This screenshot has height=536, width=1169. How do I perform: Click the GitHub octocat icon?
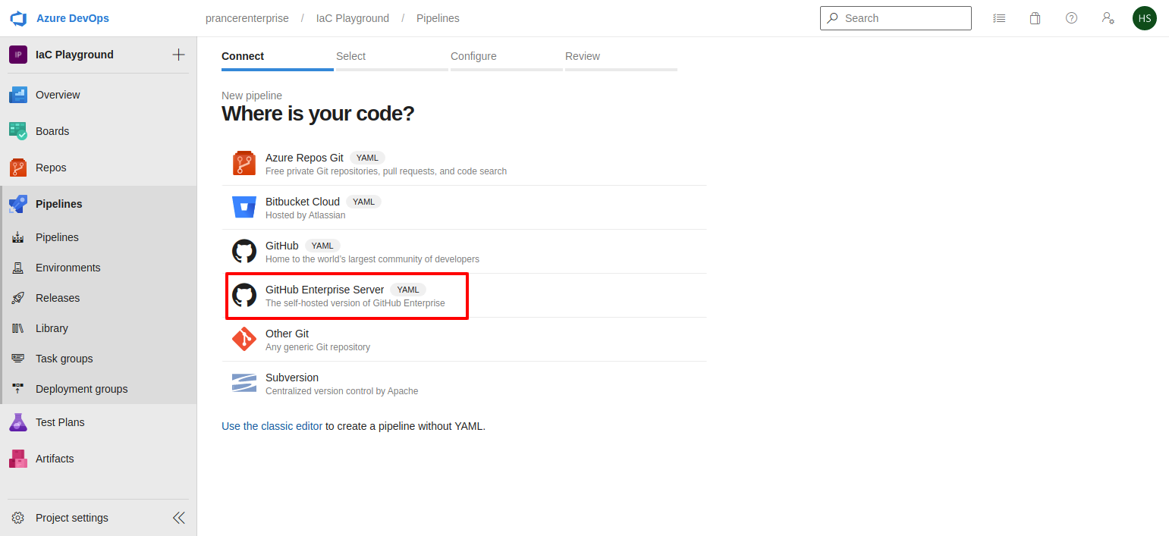coord(244,251)
